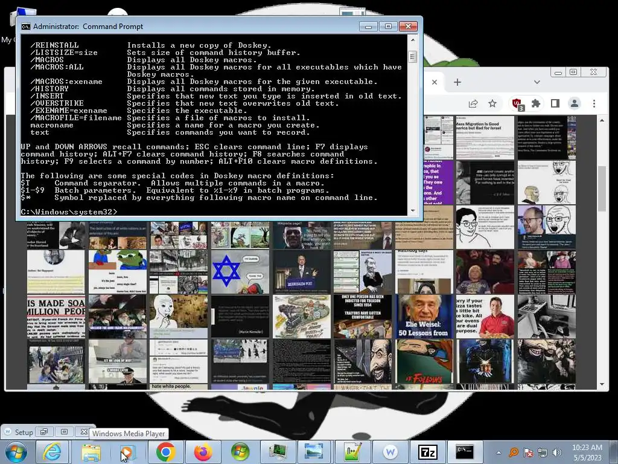Launch Internet Explorer from taskbar

tap(52, 452)
